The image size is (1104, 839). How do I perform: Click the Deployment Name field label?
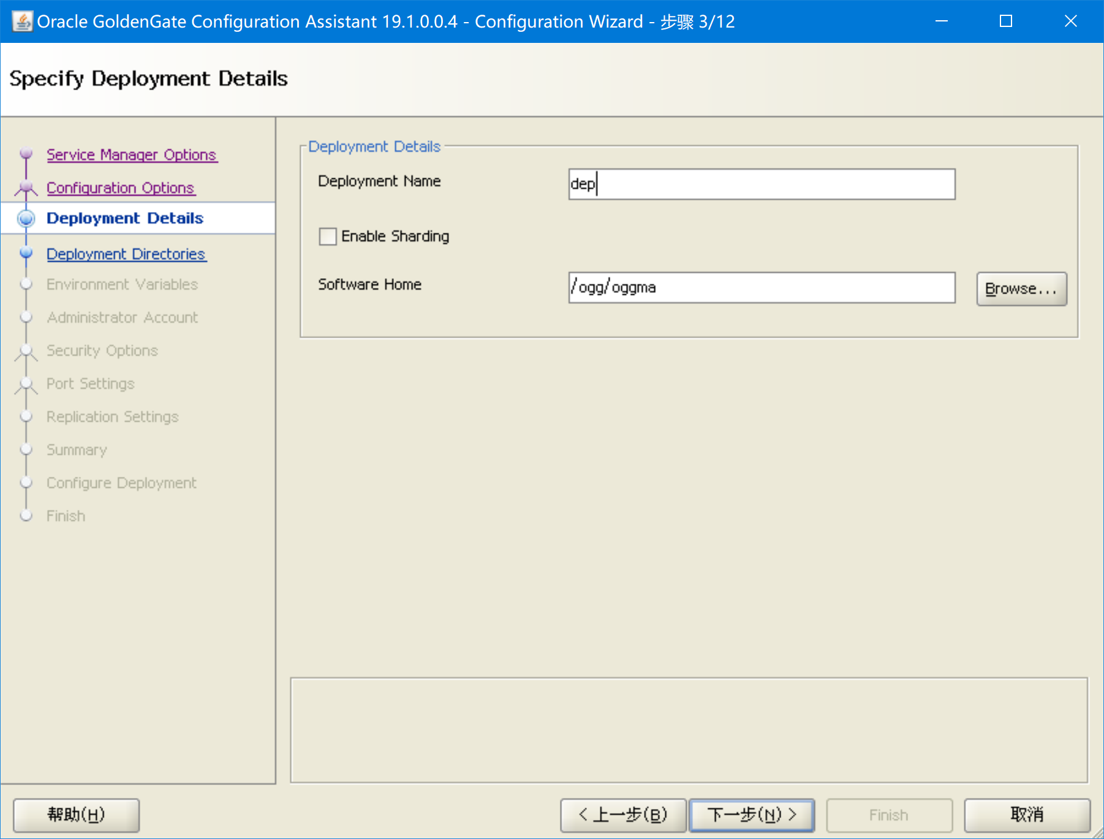point(379,181)
